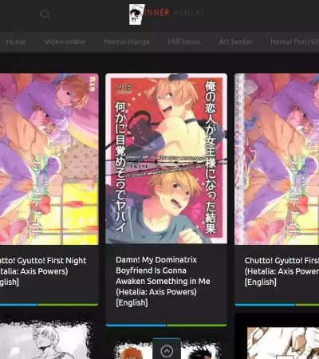Click the scroll-to-top arrow button
Viewport: 319px width, 359px height.
click(x=167, y=350)
